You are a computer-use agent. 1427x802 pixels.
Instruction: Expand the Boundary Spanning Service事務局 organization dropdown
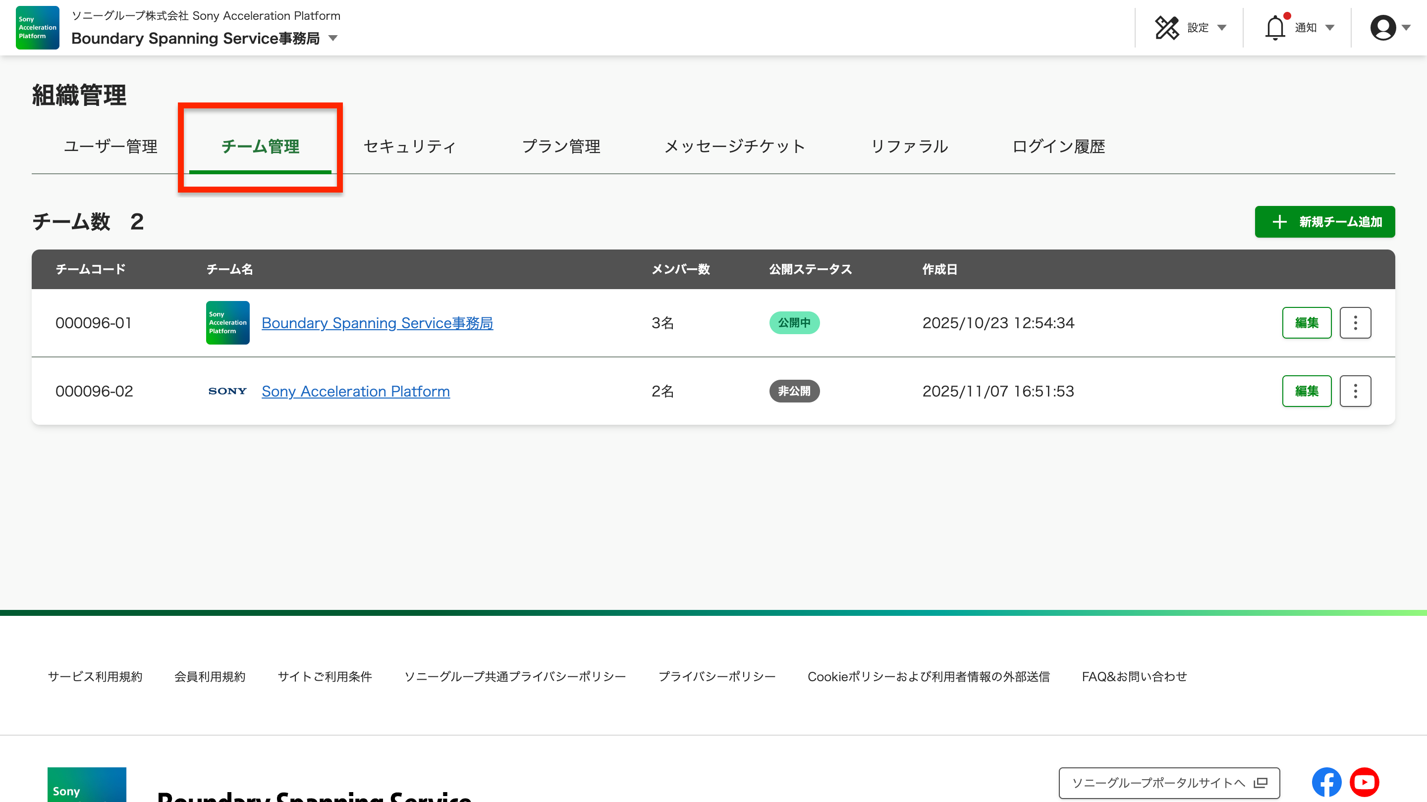point(333,38)
